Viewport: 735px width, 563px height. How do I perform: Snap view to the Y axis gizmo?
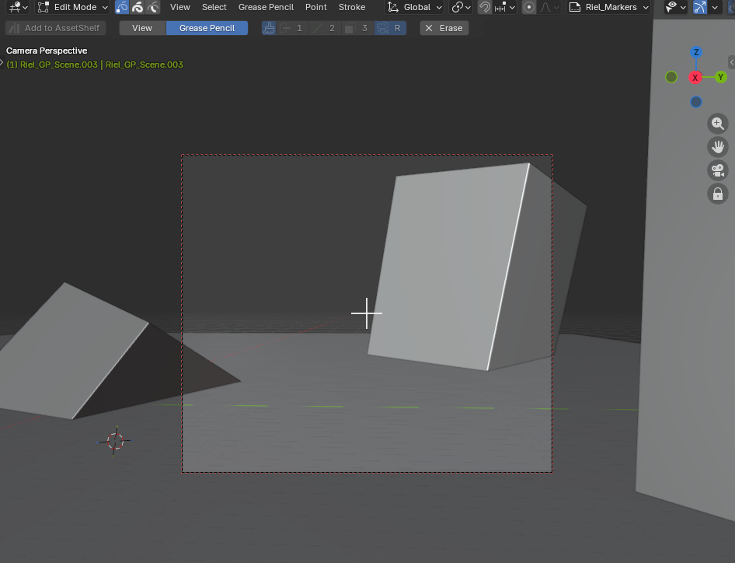point(720,77)
